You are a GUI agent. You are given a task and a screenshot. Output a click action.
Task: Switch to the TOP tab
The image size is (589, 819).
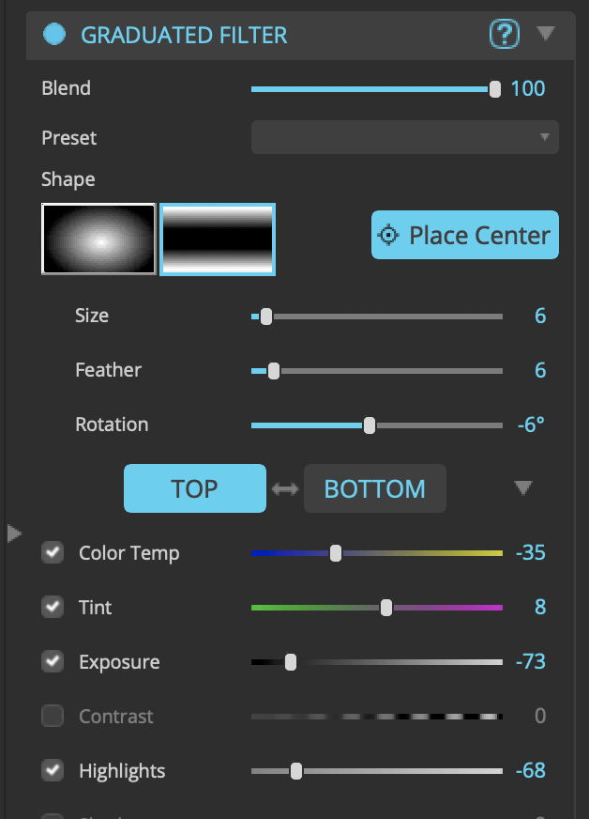194,488
